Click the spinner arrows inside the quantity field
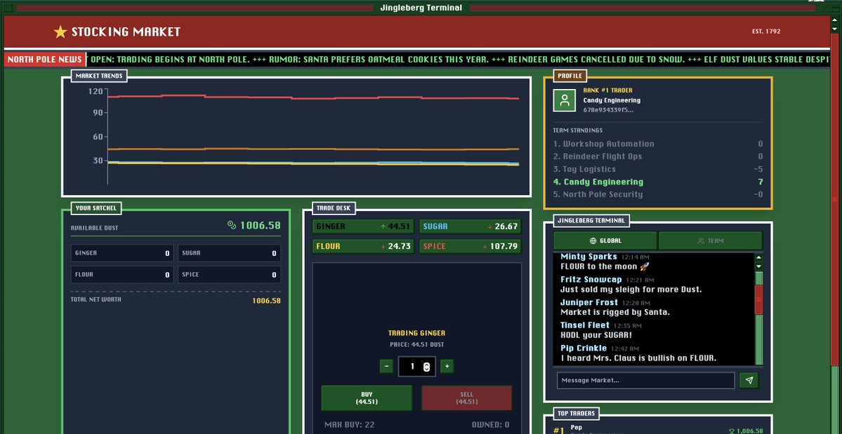 point(426,367)
